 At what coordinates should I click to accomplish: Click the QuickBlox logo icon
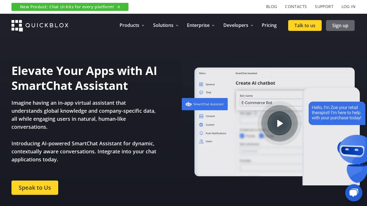coord(17,26)
